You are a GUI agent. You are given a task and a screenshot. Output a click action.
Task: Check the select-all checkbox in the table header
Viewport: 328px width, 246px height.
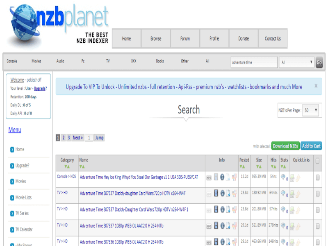tap(318, 160)
